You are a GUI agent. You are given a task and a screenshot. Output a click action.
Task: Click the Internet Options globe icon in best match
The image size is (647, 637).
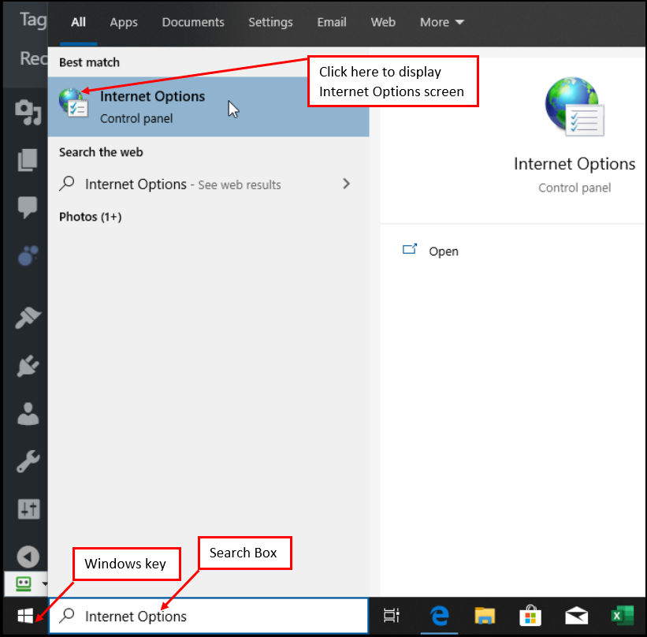click(73, 103)
